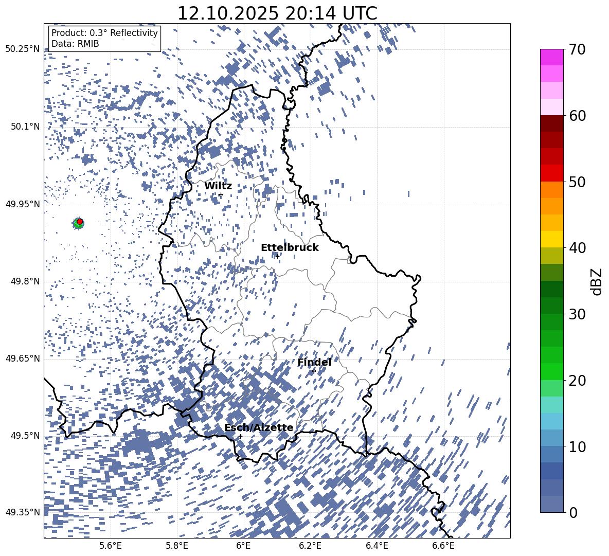Click the 30 tick on the colorbar
The width and height of the screenshot is (609, 556).
(577, 314)
